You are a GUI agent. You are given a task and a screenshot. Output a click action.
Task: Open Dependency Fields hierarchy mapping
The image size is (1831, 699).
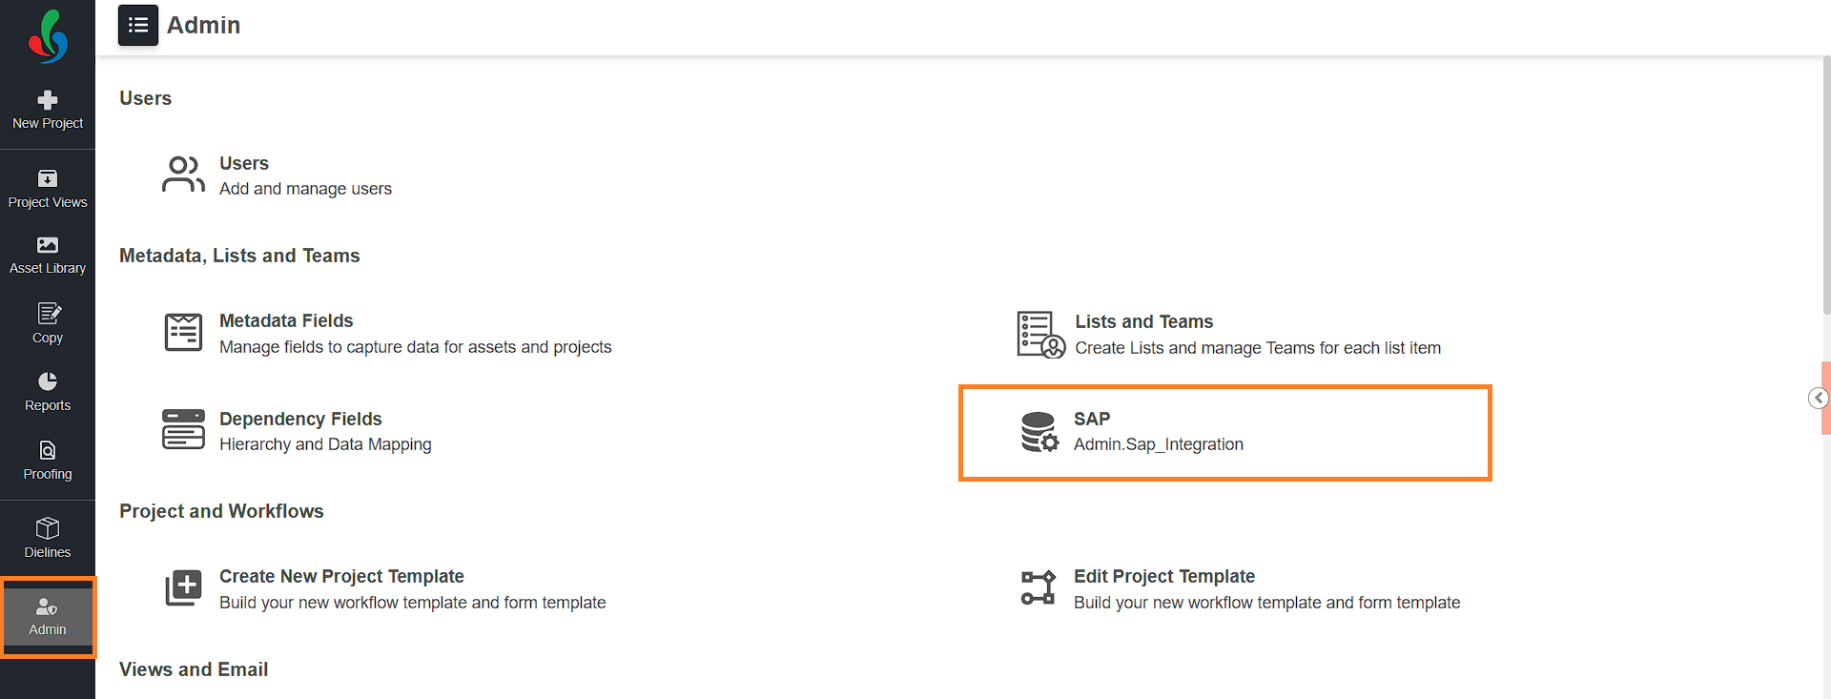(325, 431)
